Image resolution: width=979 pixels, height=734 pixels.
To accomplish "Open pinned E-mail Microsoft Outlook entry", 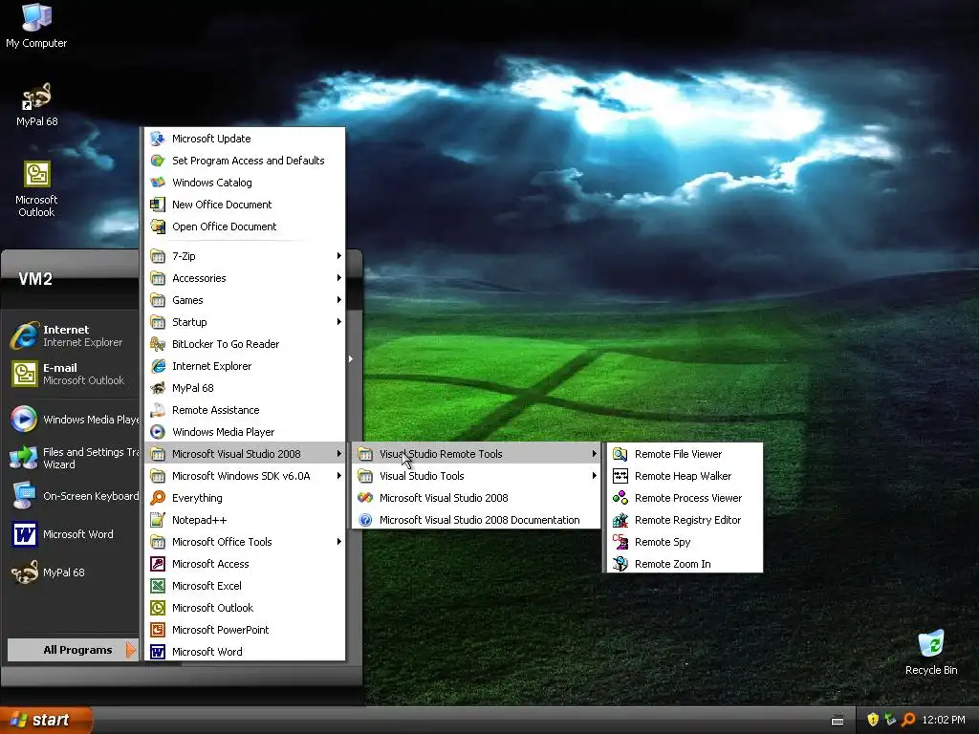I will (74, 374).
